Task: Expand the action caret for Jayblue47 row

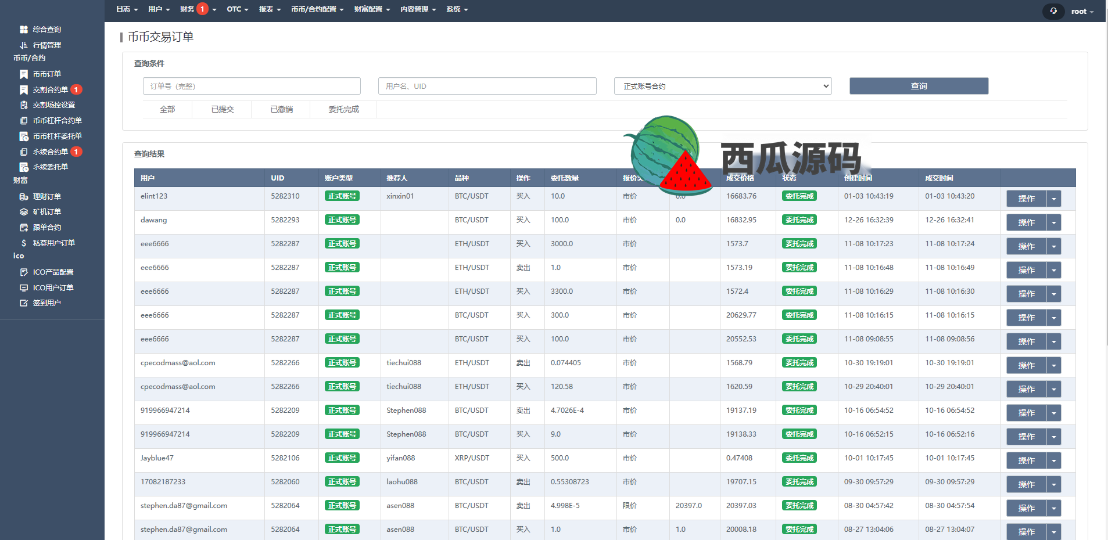Action: point(1054,460)
